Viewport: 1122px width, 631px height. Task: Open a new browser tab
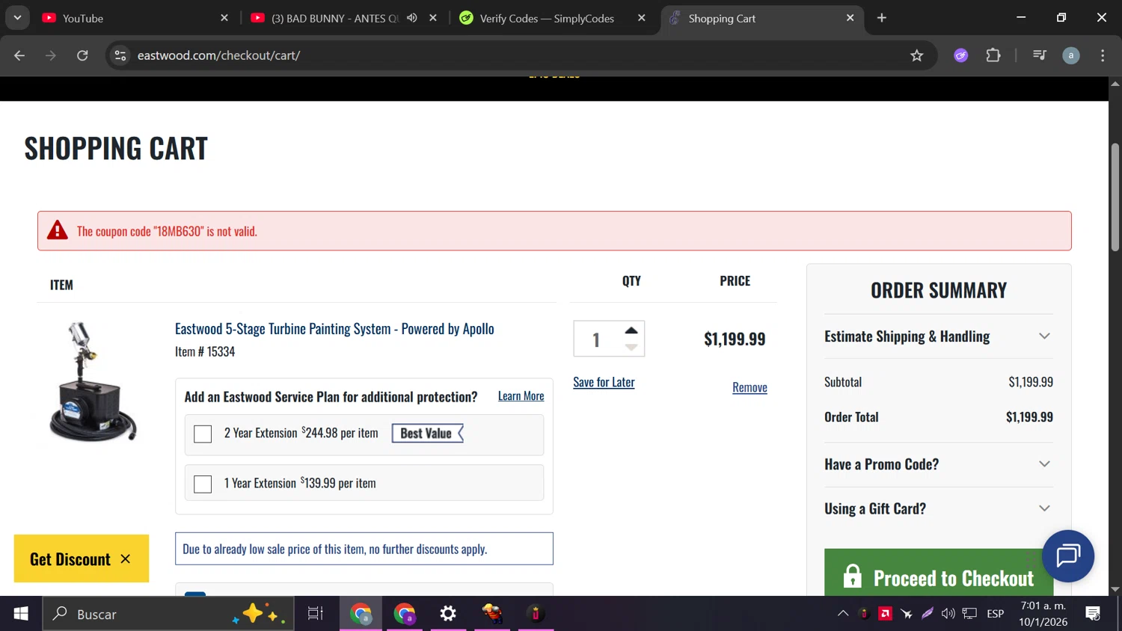click(882, 18)
